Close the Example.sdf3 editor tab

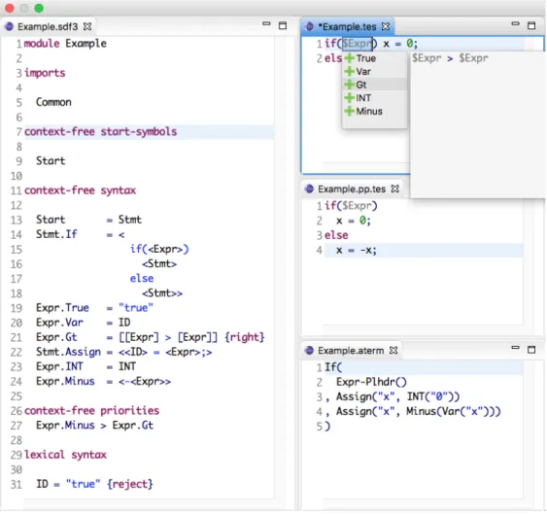(87, 26)
